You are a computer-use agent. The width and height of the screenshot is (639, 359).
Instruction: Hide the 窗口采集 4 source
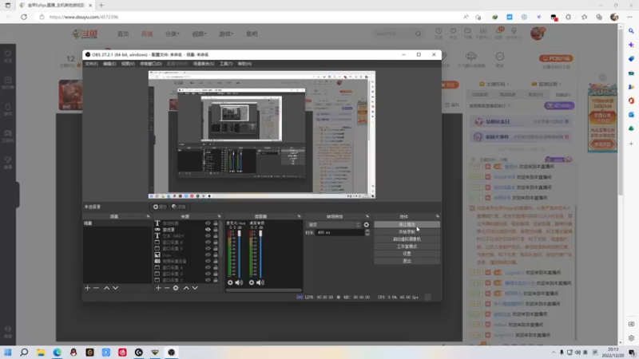pos(208,267)
